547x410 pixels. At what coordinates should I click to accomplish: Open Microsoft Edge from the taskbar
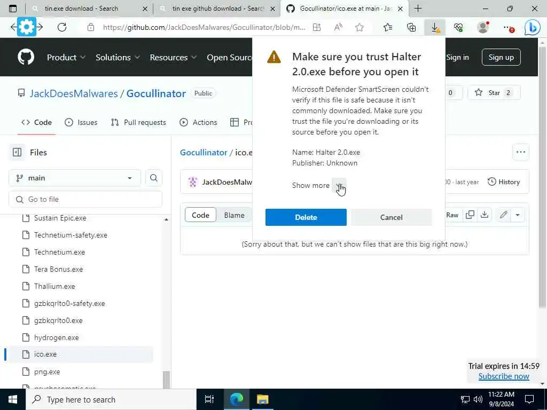236,399
